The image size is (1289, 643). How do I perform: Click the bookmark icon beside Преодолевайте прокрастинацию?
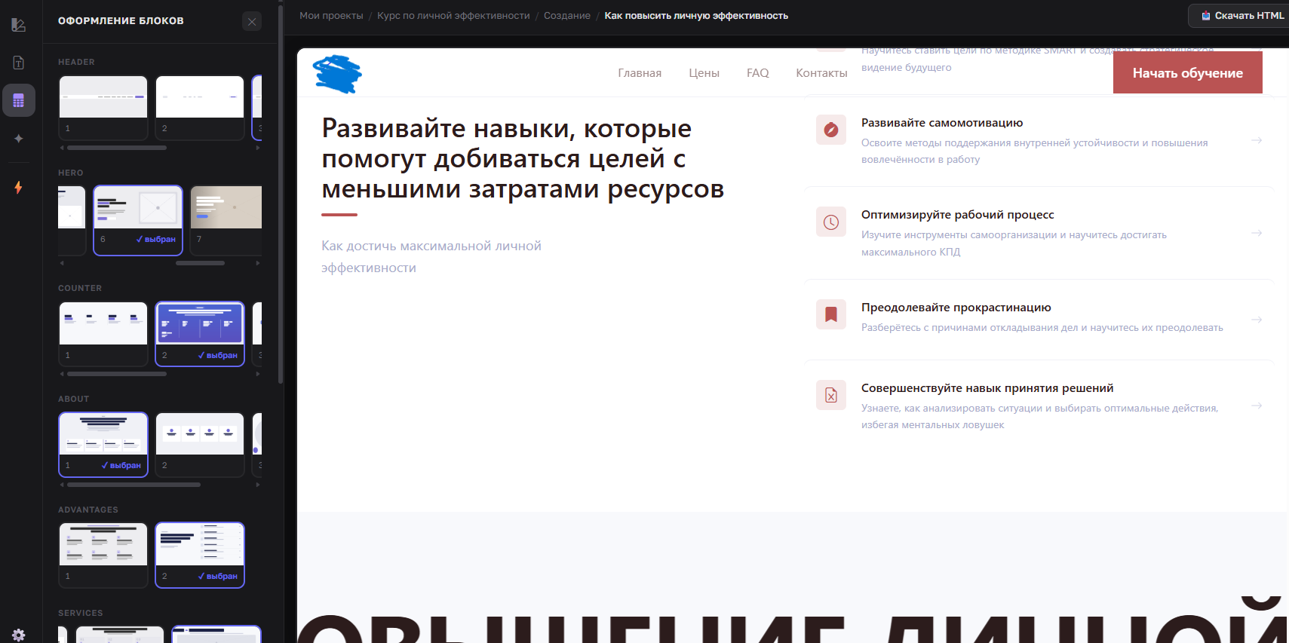831,314
